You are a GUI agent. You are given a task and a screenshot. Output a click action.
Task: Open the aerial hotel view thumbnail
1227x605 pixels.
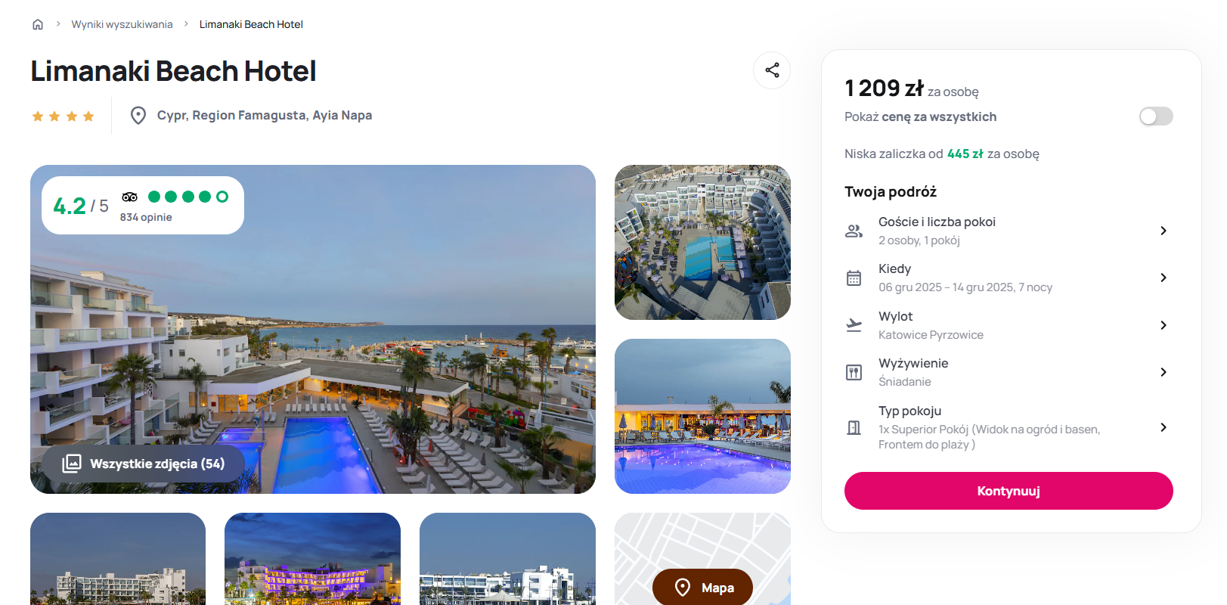pyautogui.click(x=702, y=242)
